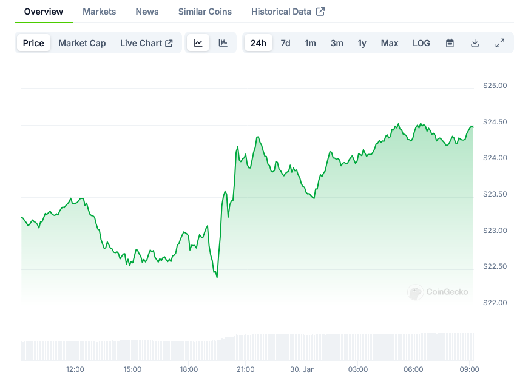Choose the 1m time range
The height and width of the screenshot is (381, 514).
(310, 43)
